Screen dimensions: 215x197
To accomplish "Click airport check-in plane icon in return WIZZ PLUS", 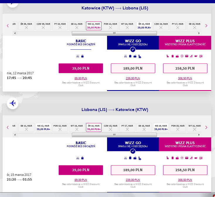I will coord(182,158).
